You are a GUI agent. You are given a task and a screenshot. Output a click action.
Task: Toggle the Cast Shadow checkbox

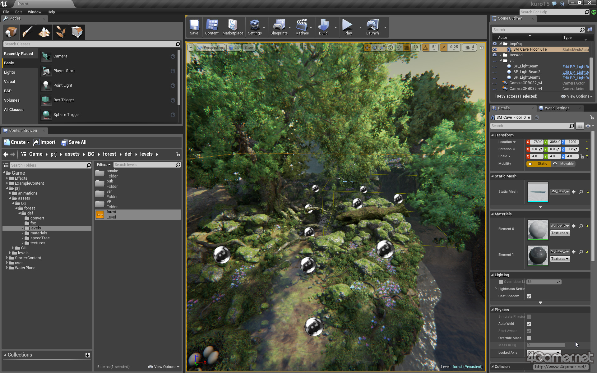point(529,296)
